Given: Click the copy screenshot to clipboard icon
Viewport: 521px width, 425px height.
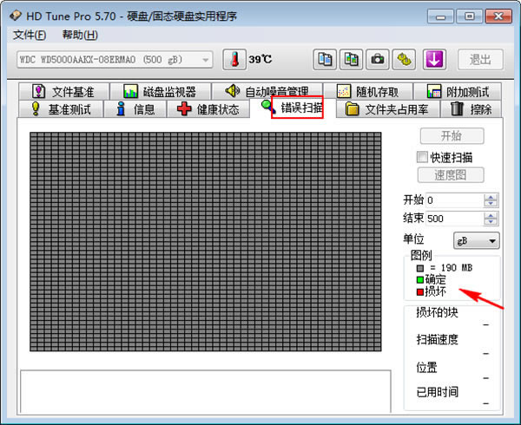Looking at the screenshot, I should (351, 59).
